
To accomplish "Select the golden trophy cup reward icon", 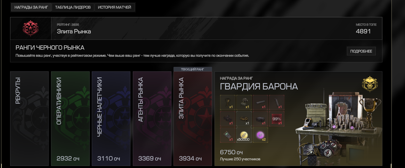I will pyautogui.click(x=228, y=103).
